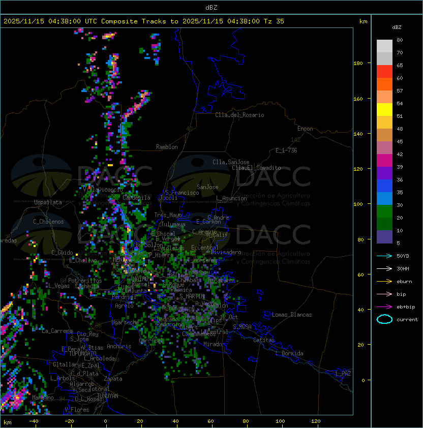Select the royal blue swatch between 36 and 35
Screen dimensions: 423x428
point(384,186)
